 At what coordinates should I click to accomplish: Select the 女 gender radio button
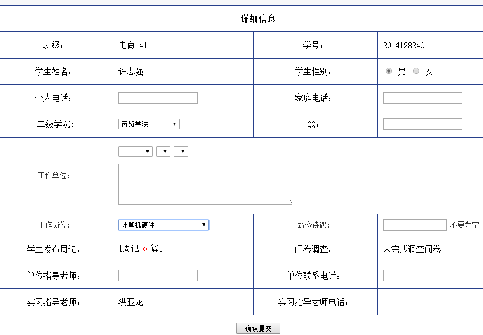[416, 71]
